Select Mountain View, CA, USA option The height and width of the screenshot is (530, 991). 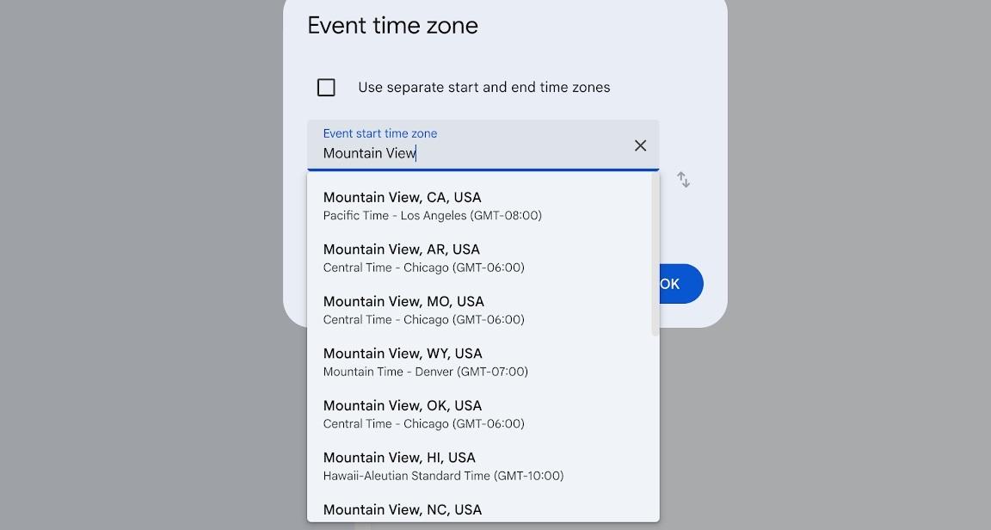402,198
